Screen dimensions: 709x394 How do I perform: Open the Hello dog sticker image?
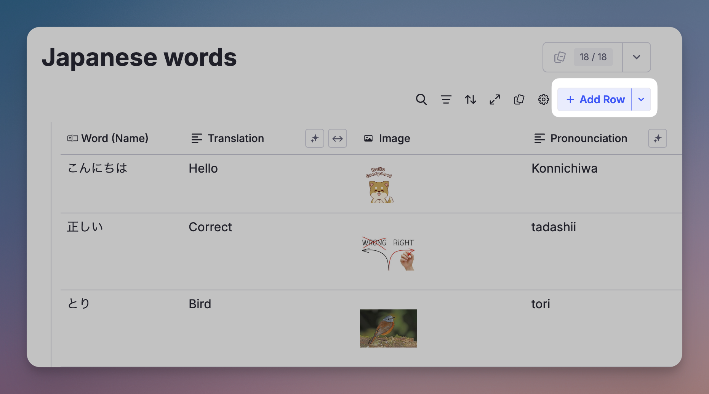379,185
